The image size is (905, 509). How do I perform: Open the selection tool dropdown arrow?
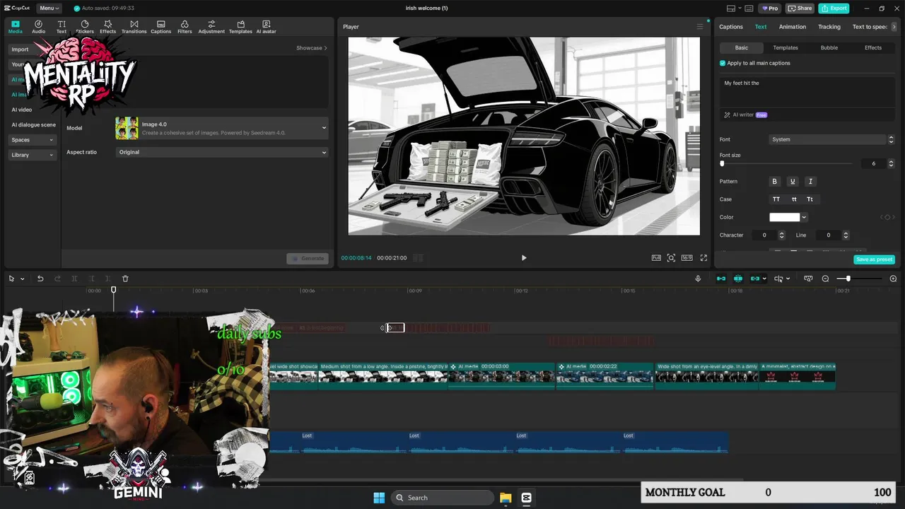click(x=22, y=279)
